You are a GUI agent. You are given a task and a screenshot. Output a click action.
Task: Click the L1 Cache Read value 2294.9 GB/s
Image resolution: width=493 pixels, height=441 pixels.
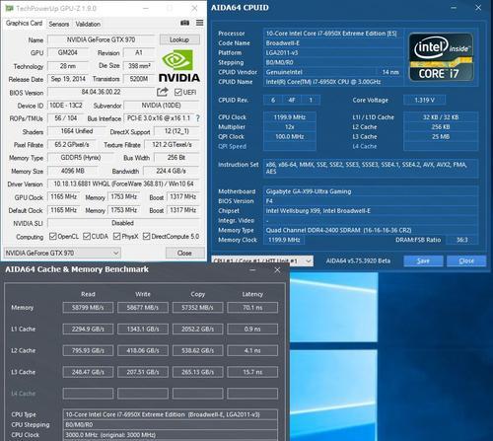(88, 329)
